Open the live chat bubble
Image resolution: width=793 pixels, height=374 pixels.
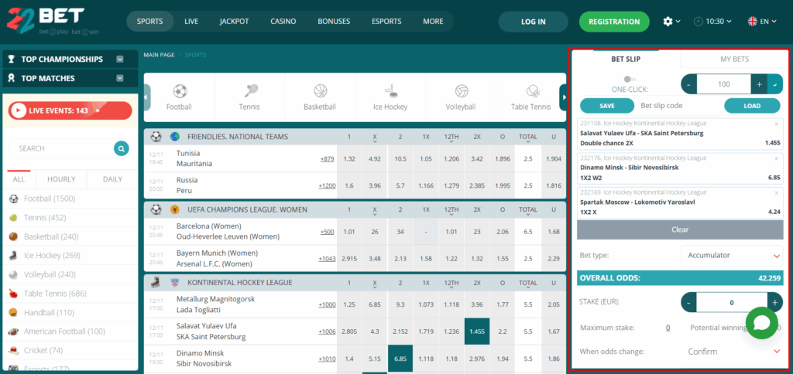pos(762,322)
